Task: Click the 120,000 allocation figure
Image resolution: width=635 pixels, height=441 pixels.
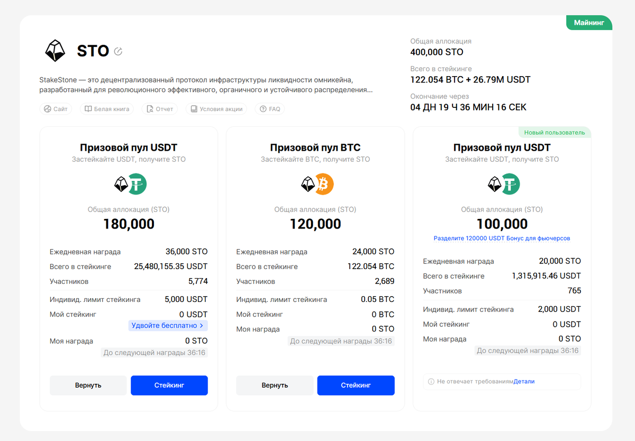Action: pos(315,224)
